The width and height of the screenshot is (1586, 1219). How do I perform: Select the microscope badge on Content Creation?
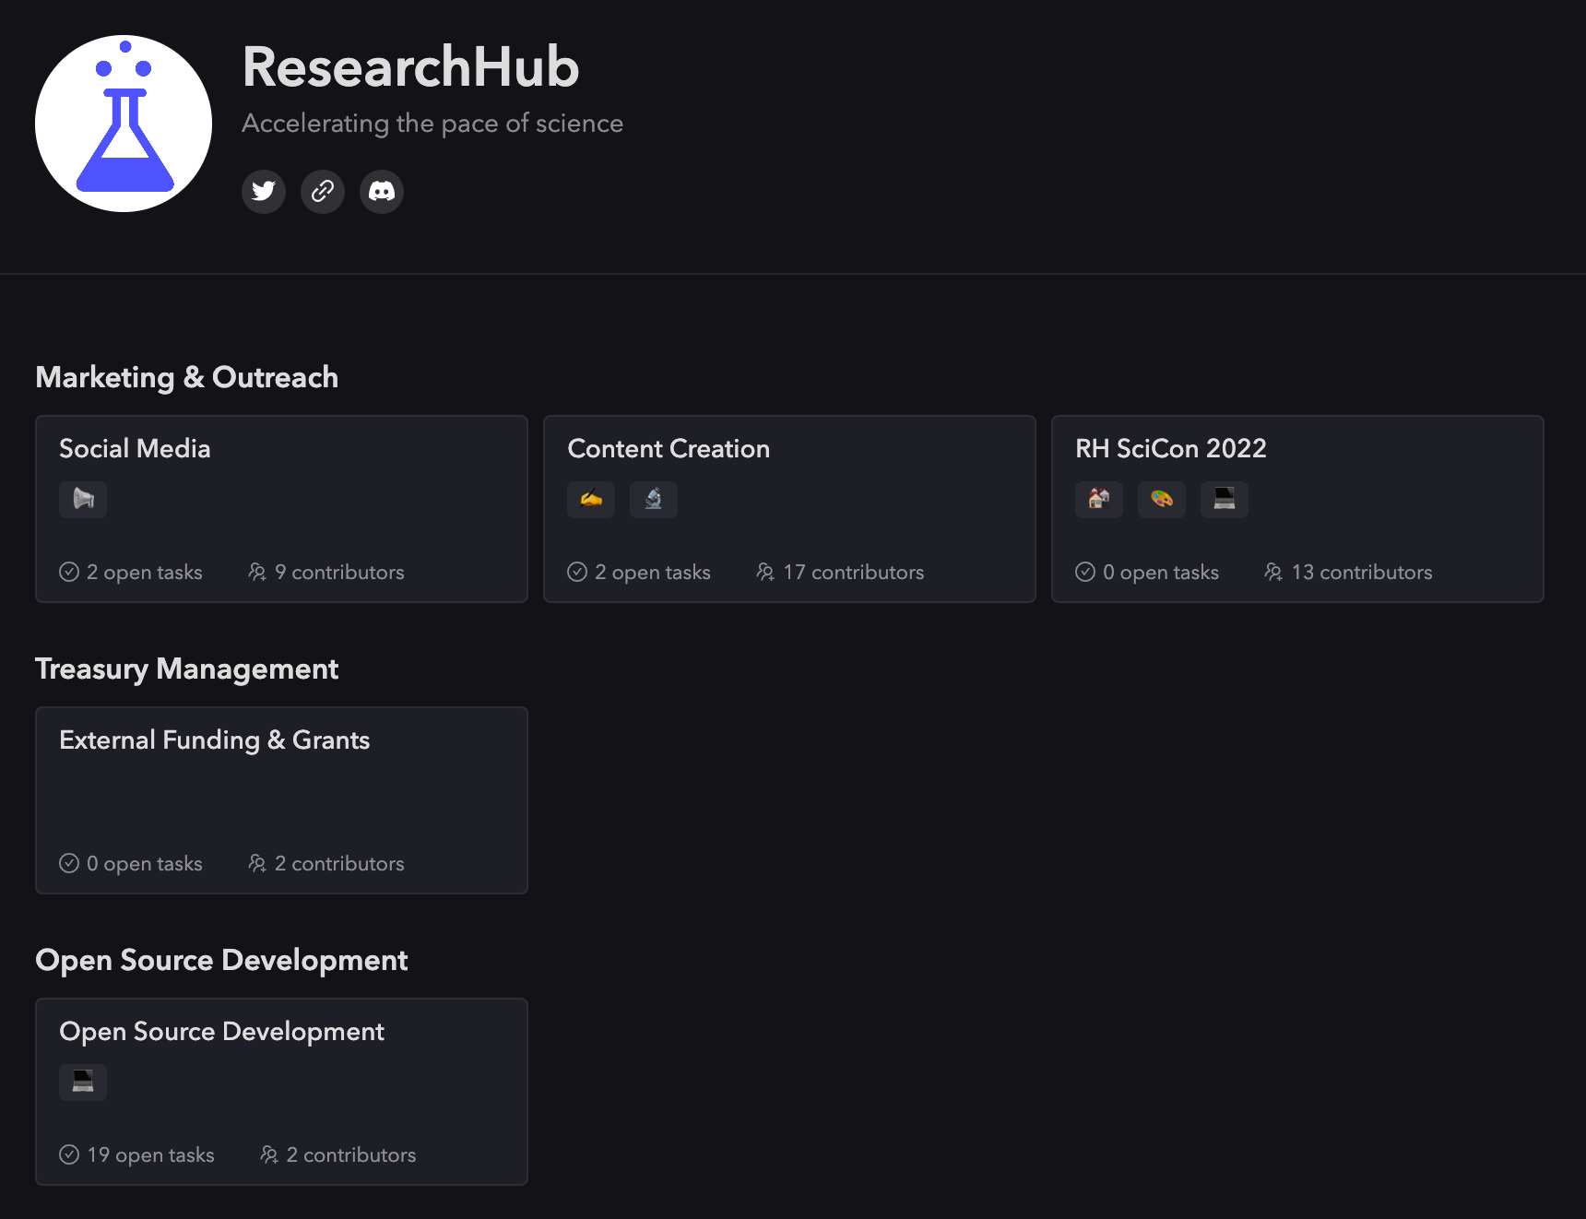[653, 499]
